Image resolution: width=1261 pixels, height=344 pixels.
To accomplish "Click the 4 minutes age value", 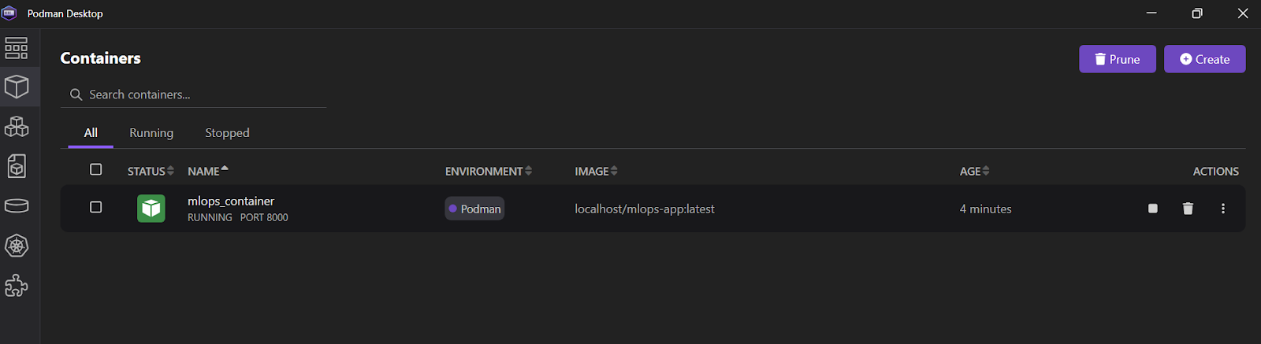I will 985,209.
